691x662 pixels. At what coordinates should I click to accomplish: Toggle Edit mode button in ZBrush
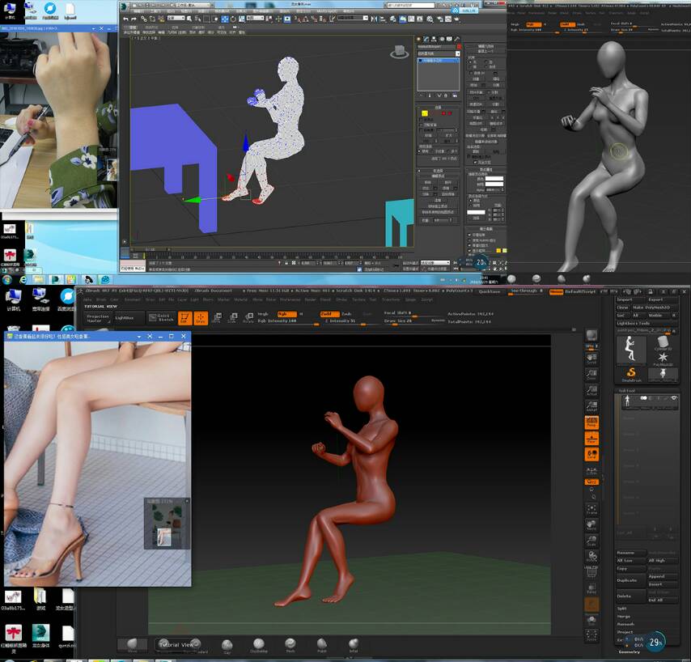184,317
